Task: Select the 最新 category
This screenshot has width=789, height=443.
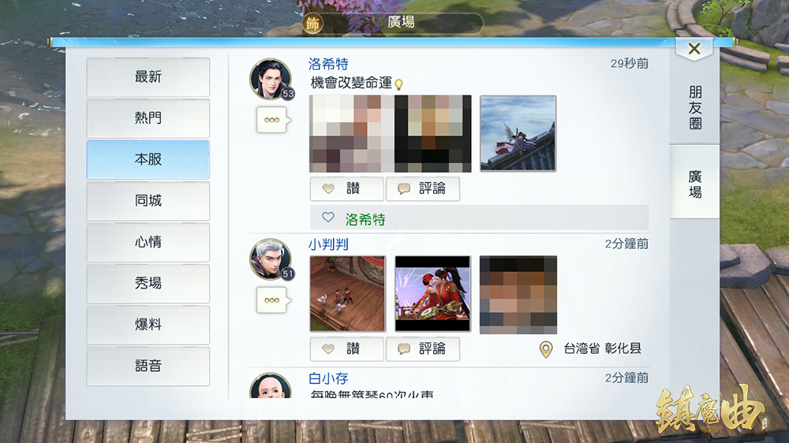Action: [x=148, y=77]
